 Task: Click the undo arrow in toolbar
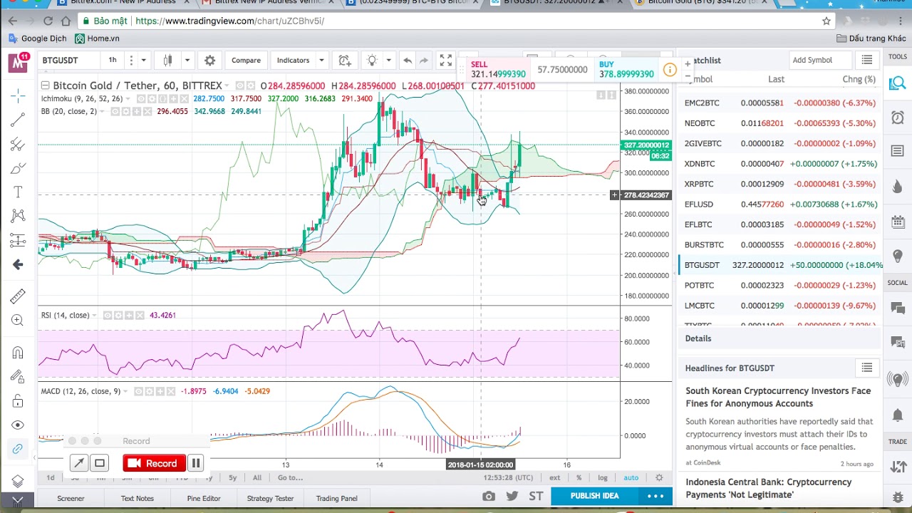tap(407, 61)
